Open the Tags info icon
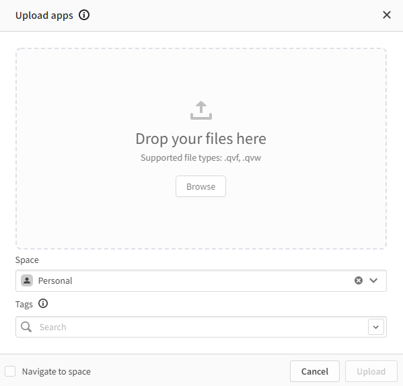 43,303
